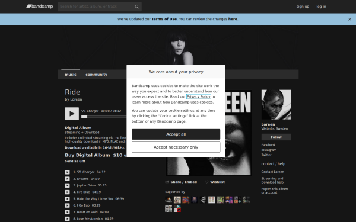The height and width of the screenshot is (222, 356).
Task: Open Loreen's Facebook link
Action: (268, 145)
